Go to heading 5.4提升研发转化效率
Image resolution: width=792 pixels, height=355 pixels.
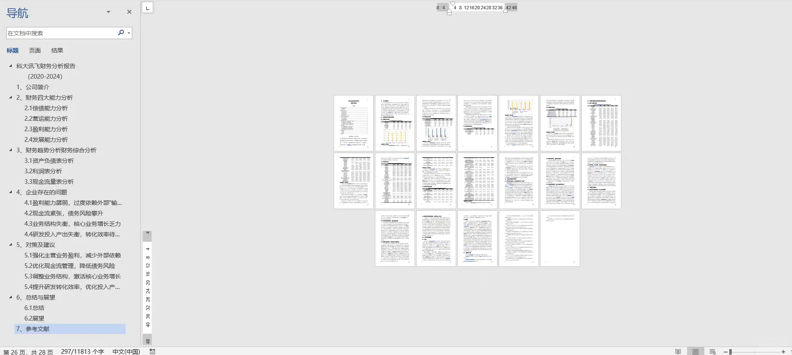coord(72,287)
